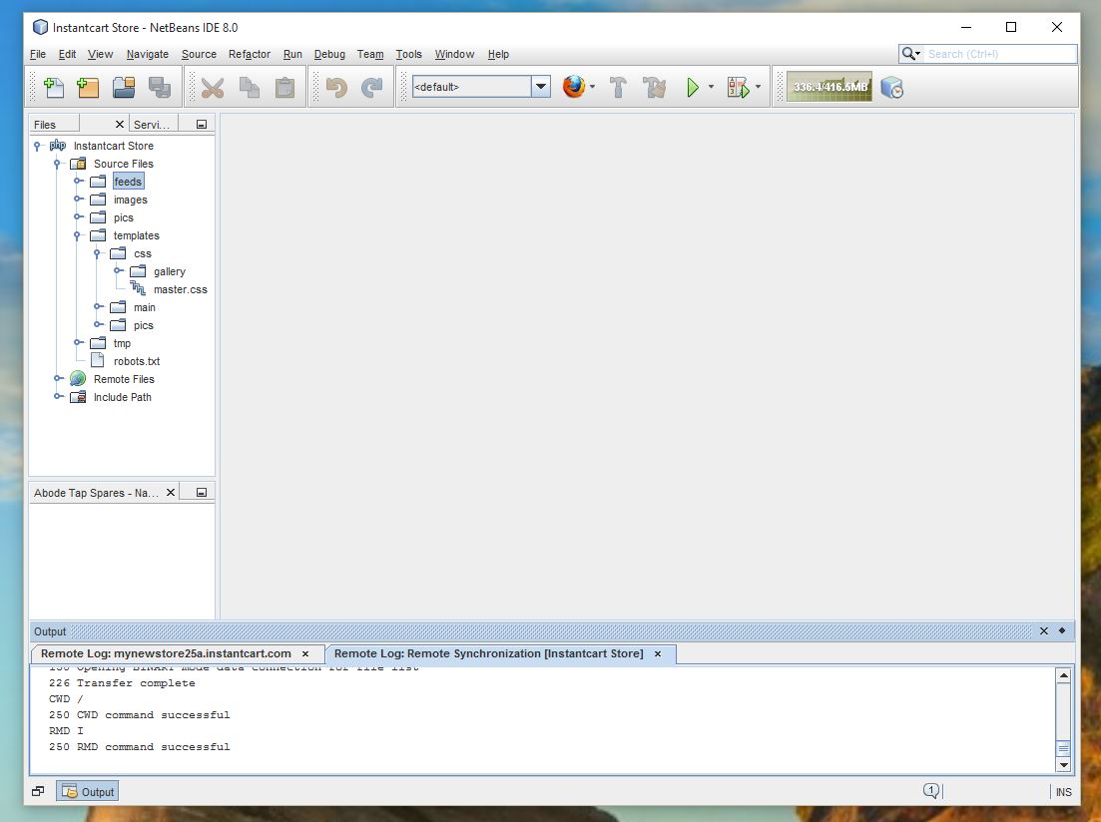
Task: Close the Abode Tap Spares tab
Action: [171, 492]
